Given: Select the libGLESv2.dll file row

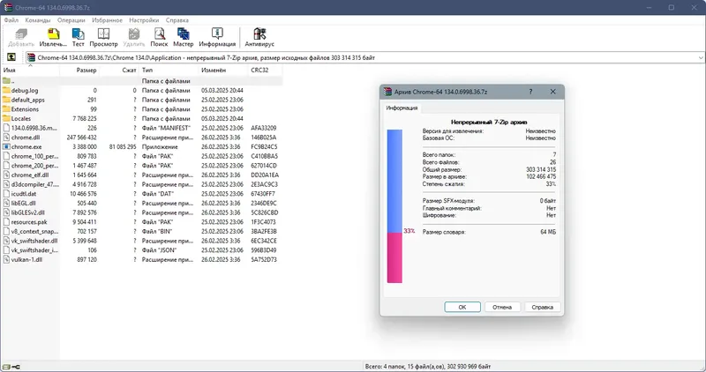Looking at the screenshot, I should coord(142,212).
